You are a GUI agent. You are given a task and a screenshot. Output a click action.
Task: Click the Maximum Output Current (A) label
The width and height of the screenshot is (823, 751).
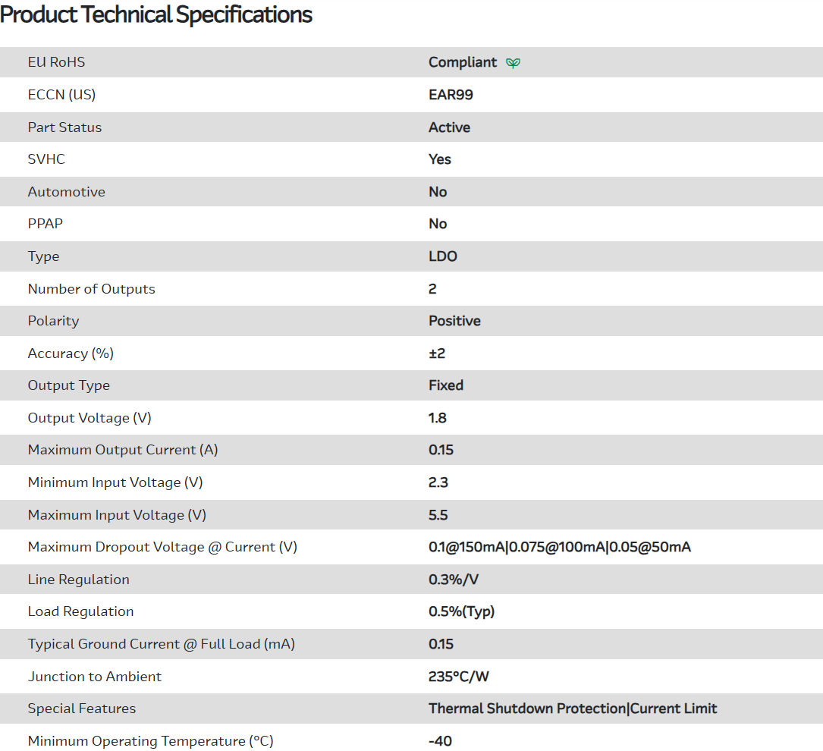(123, 450)
